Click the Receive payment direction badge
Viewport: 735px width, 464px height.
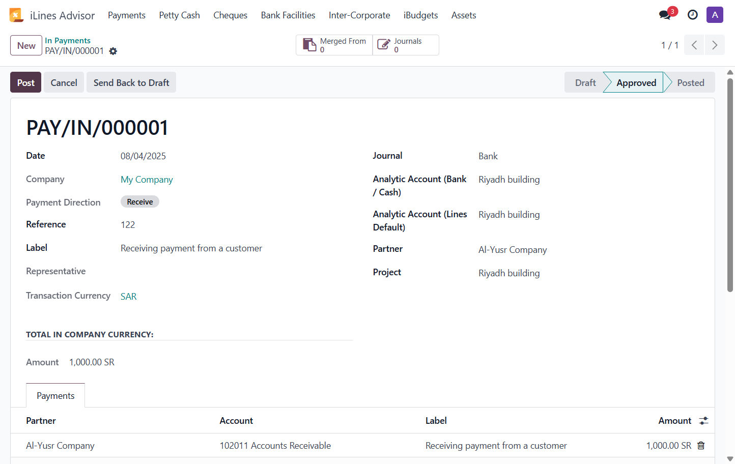click(x=140, y=201)
